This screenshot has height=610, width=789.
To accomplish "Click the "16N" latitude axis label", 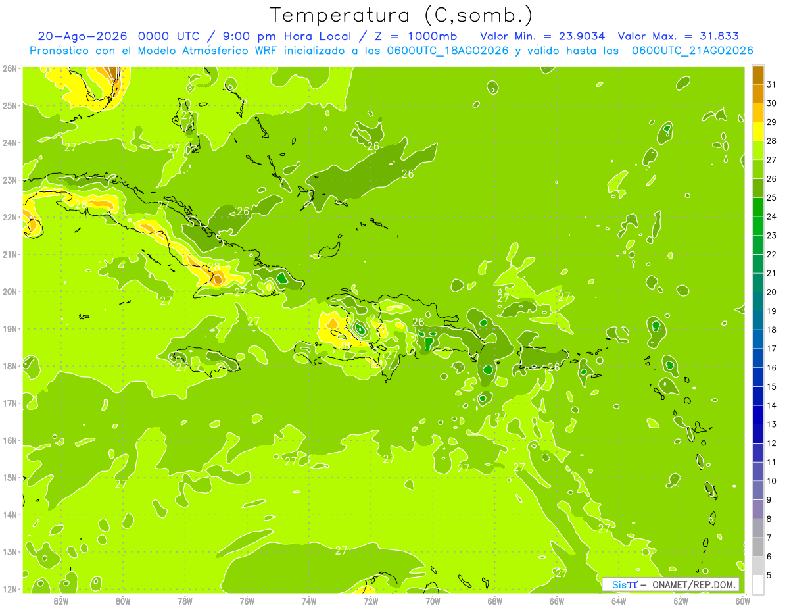I will tap(10, 440).
